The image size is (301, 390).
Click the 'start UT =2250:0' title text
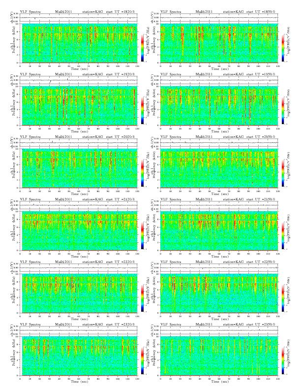(261, 261)
